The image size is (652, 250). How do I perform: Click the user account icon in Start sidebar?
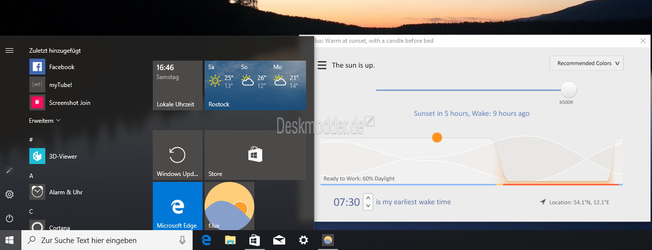[x=9, y=170]
